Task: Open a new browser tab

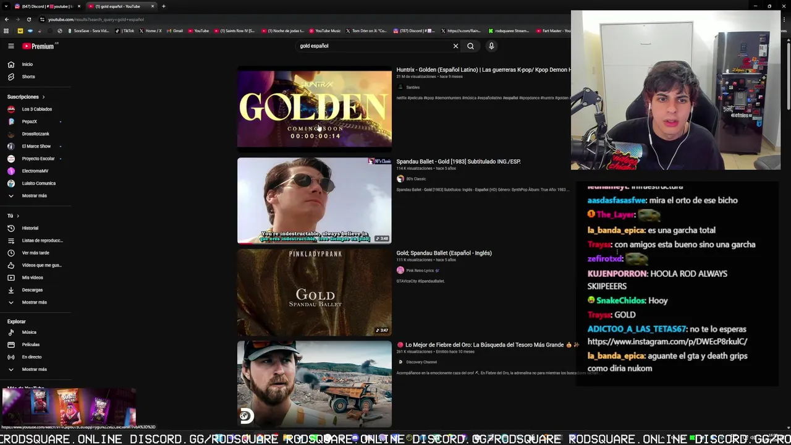Action: click(163, 6)
